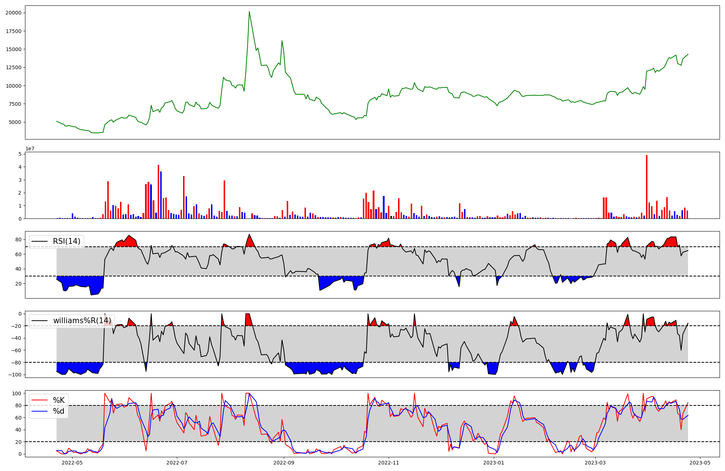The height and width of the screenshot is (471, 725).
Task: Click the tallest blue volume bar
Action: (161, 195)
